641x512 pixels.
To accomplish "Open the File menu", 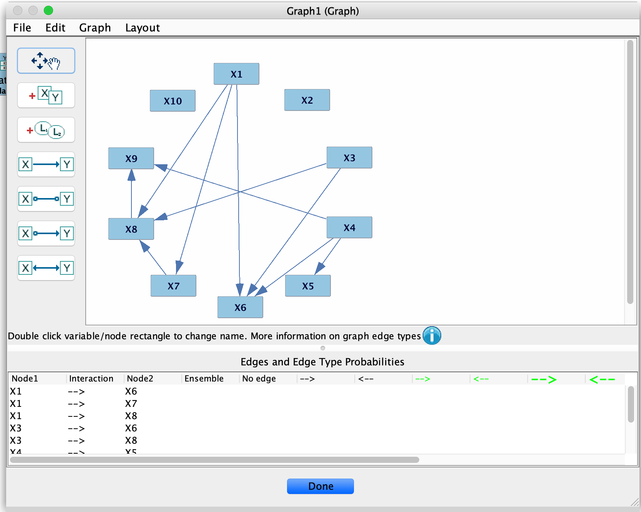I will click(x=22, y=27).
